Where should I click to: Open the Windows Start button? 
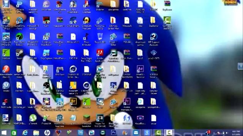[x=4, y=133]
